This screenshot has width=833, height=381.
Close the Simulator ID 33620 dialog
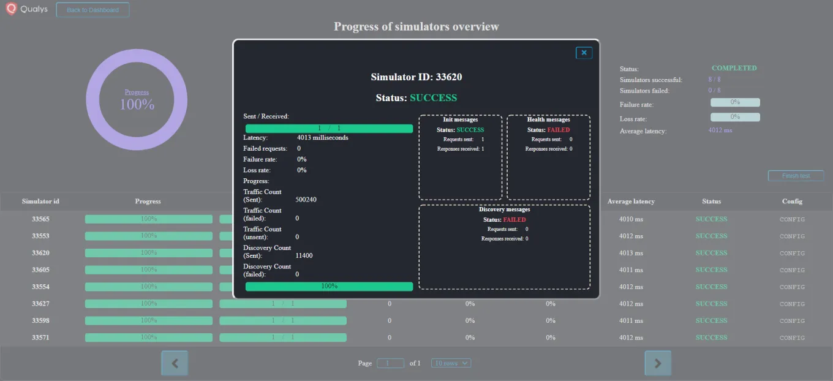click(x=584, y=53)
